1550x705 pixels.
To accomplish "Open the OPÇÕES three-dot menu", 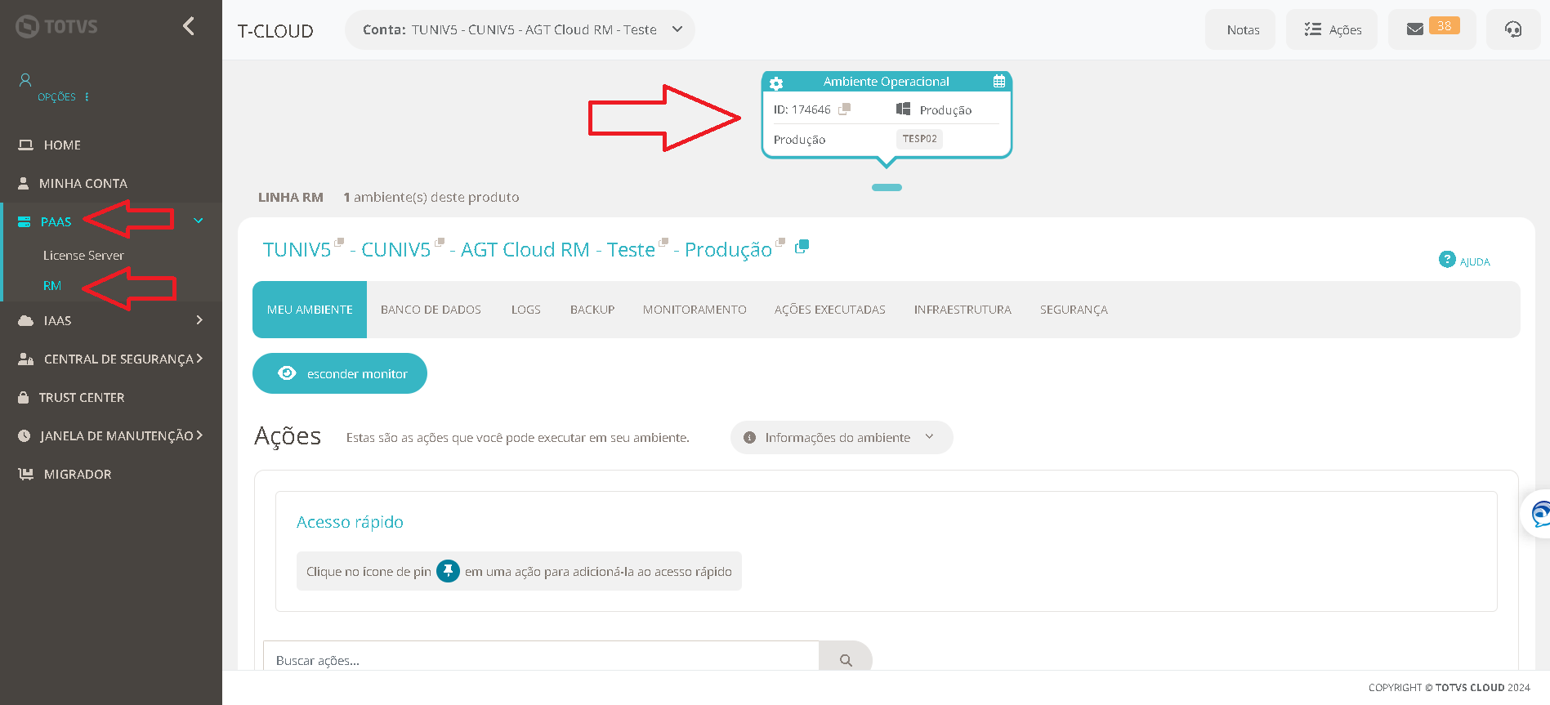I will [87, 96].
